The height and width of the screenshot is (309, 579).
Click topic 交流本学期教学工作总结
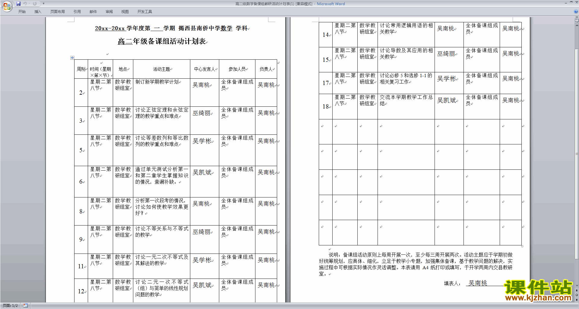pyautogui.click(x=406, y=100)
